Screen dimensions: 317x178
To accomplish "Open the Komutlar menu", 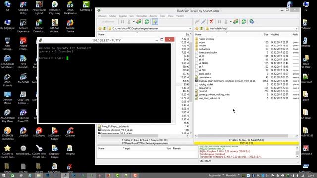I will click(x=142, y=16).
